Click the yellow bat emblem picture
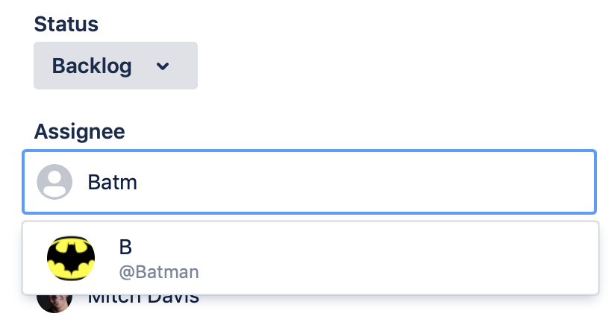The width and height of the screenshot is (612, 328). 71,258
